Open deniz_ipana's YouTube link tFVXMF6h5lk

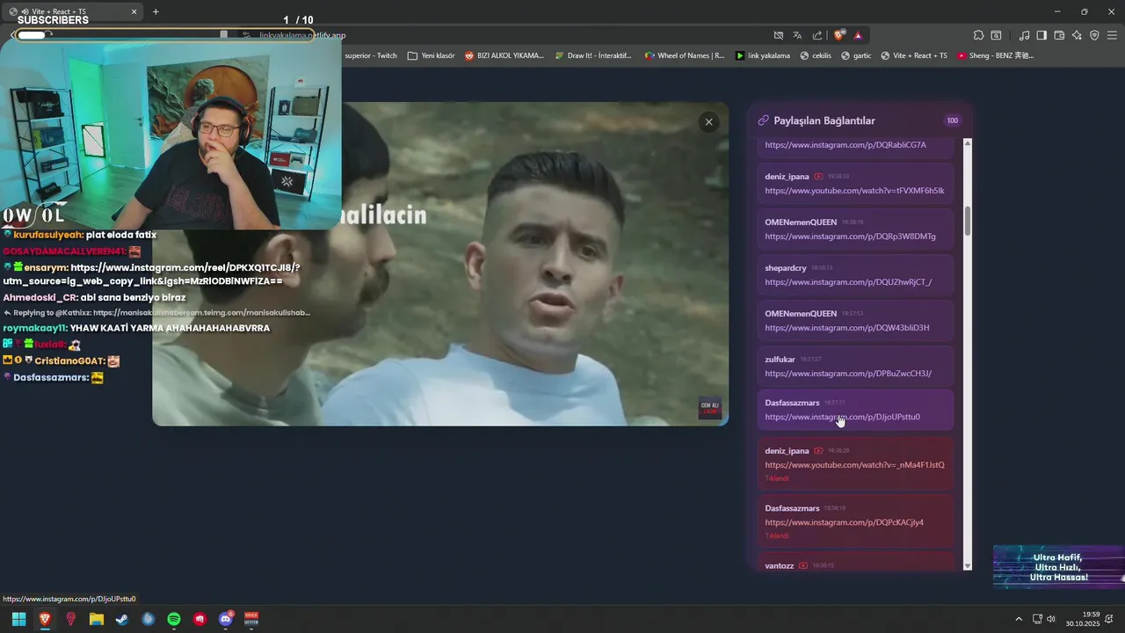(854, 191)
